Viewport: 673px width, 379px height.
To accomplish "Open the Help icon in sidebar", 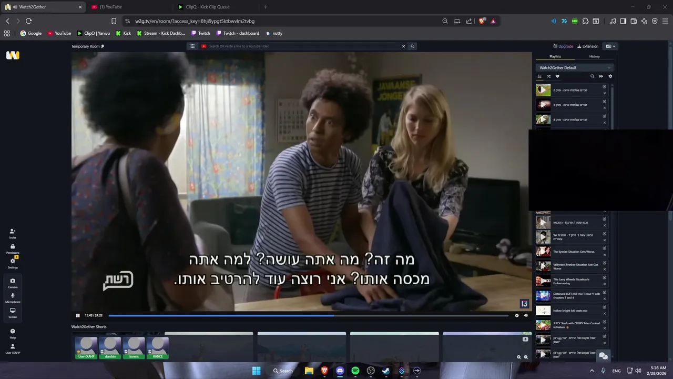I will 13,331.
